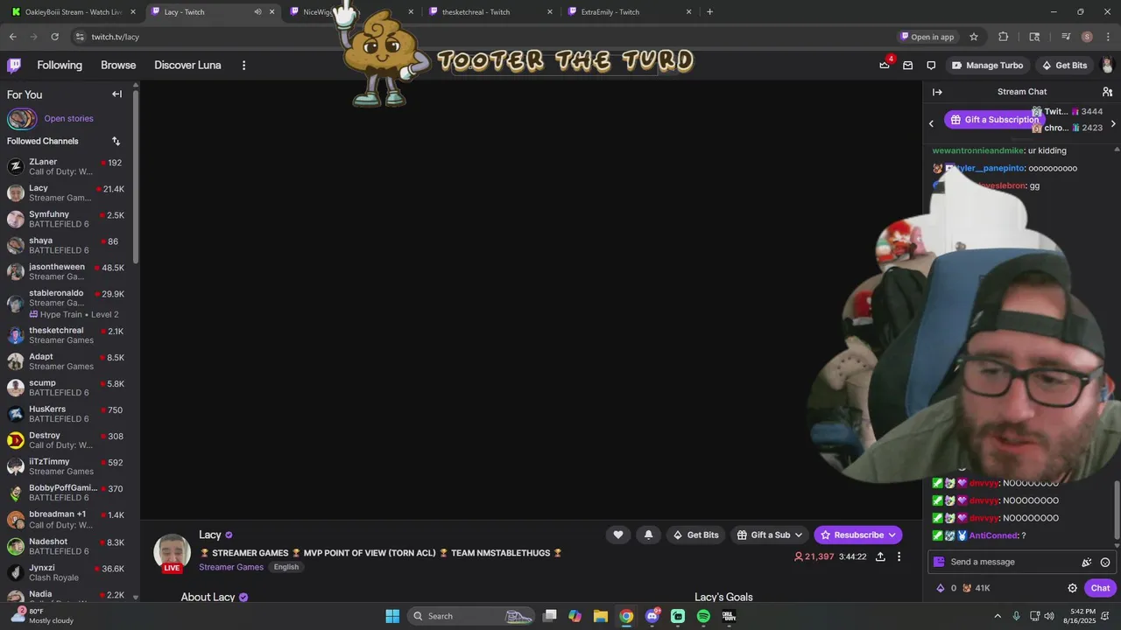1121x630 pixels.
Task: Share the stream via share icon
Action: 880,556
